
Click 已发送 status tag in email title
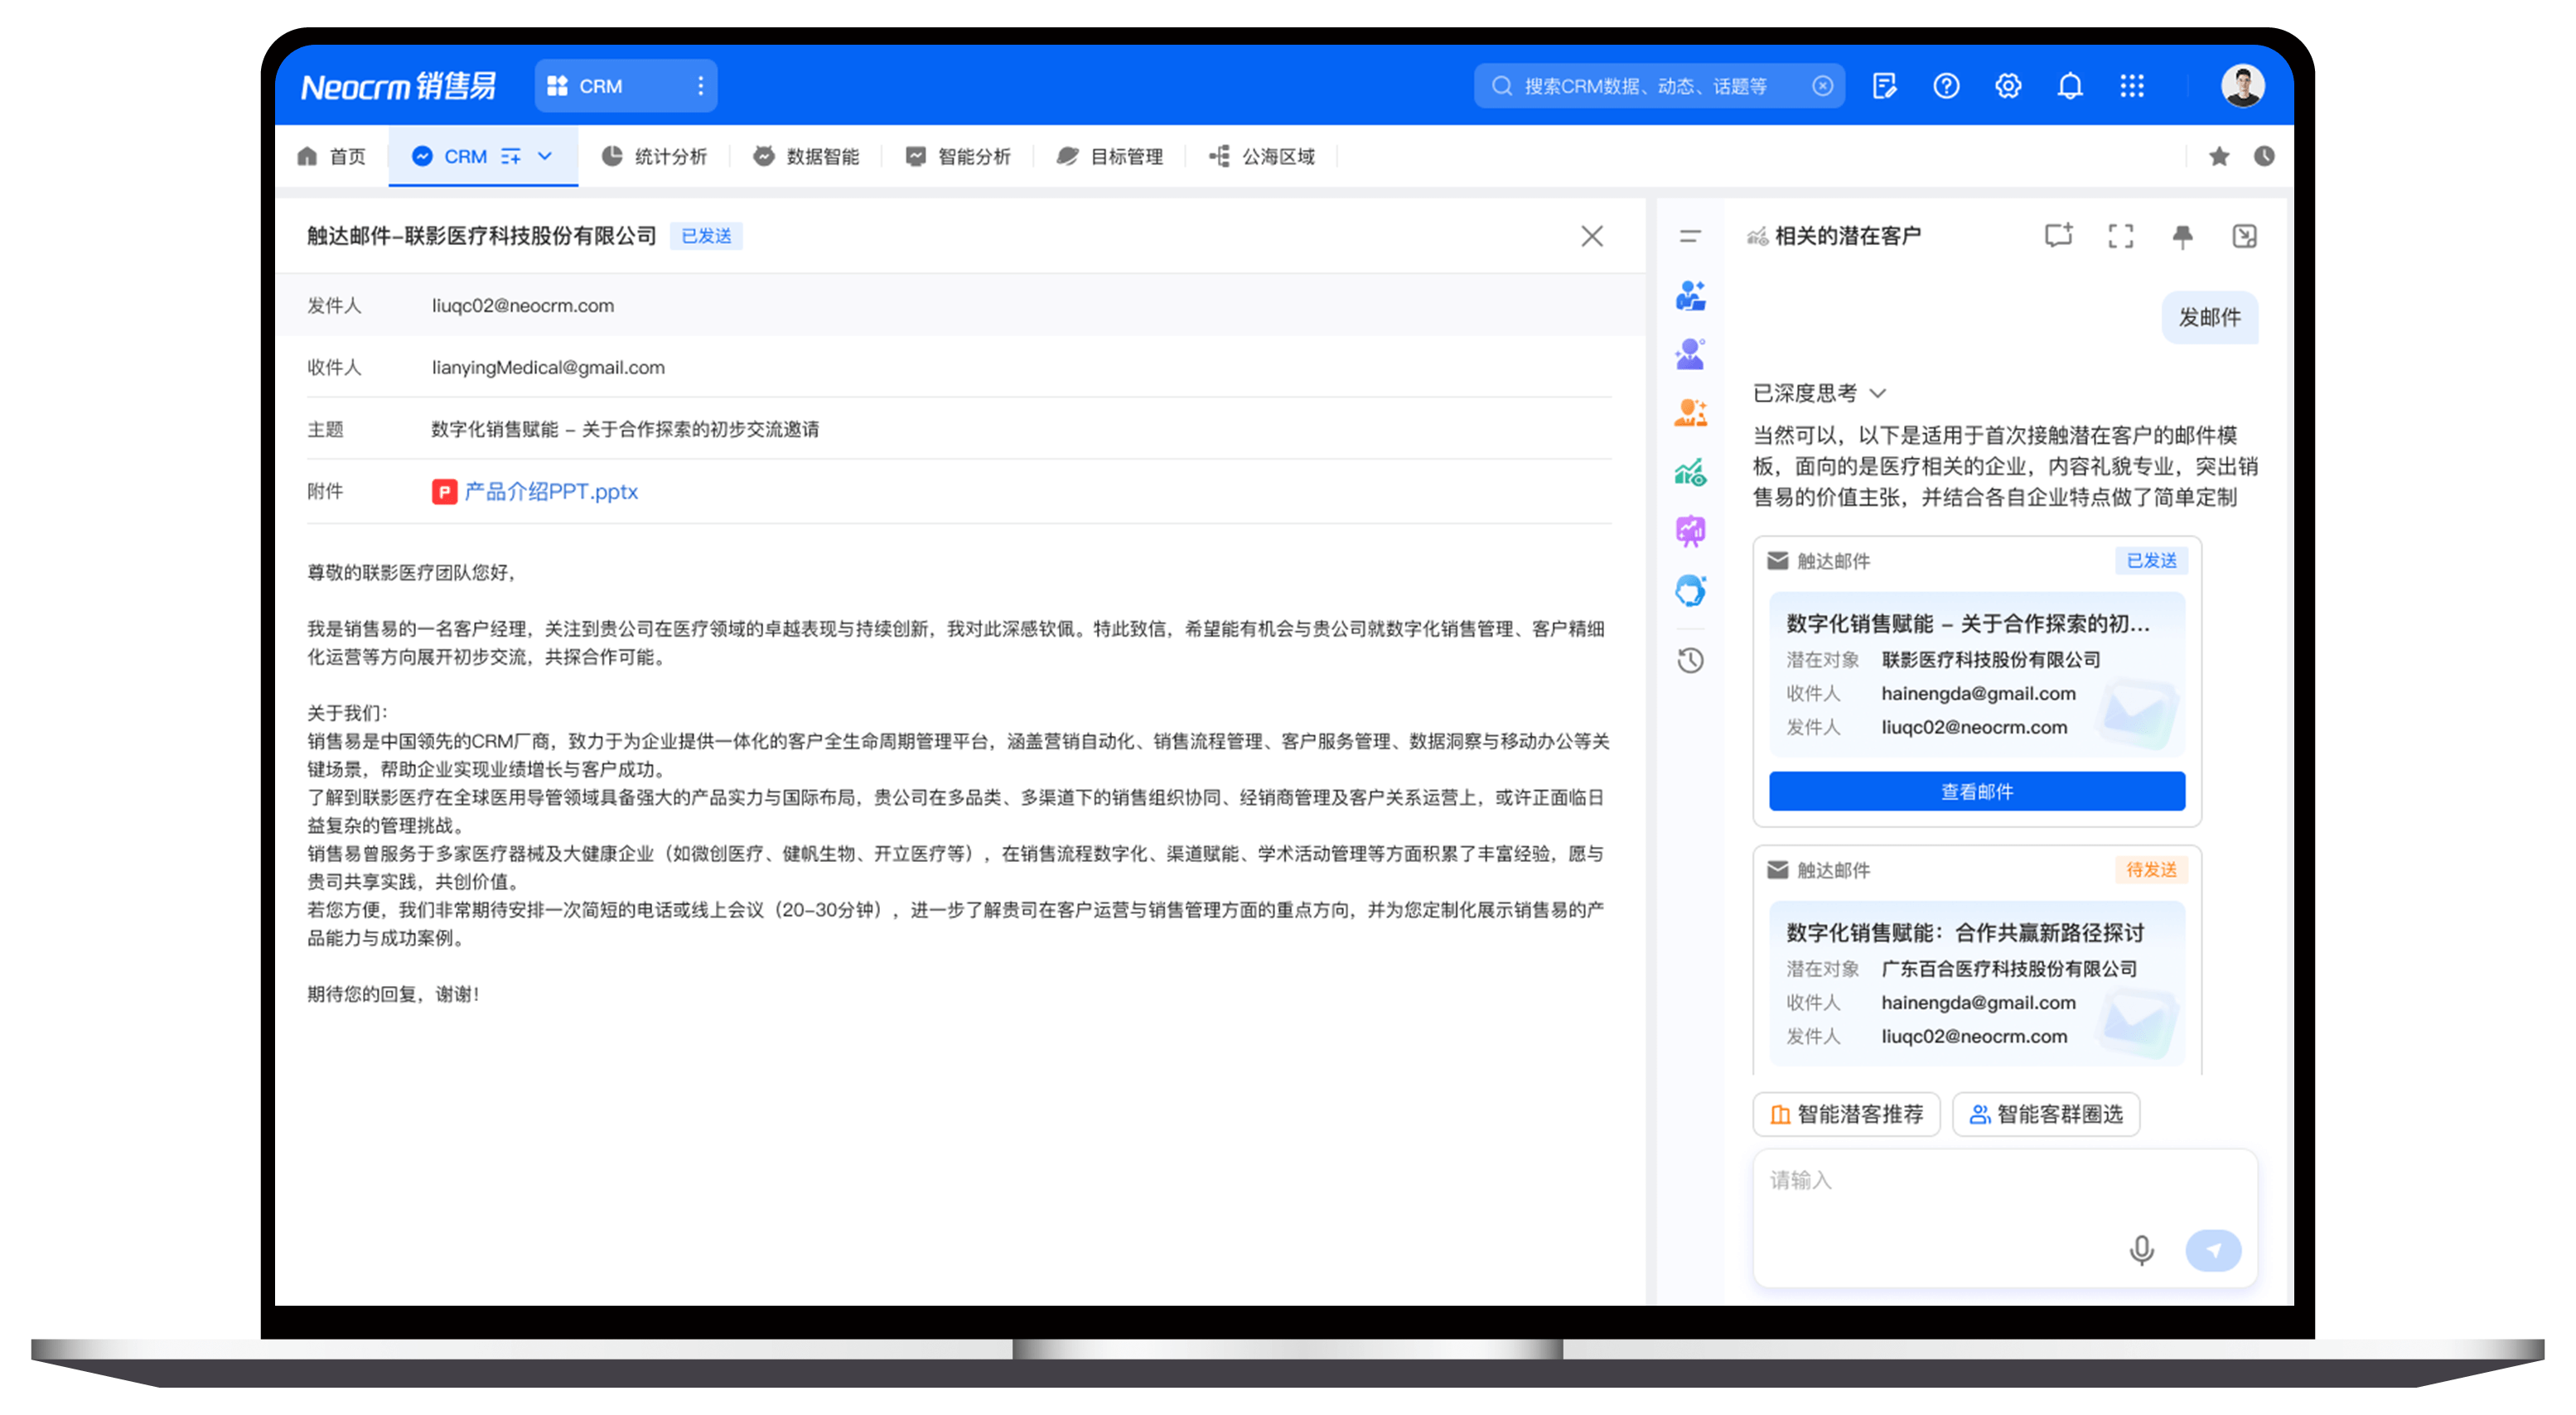point(706,236)
